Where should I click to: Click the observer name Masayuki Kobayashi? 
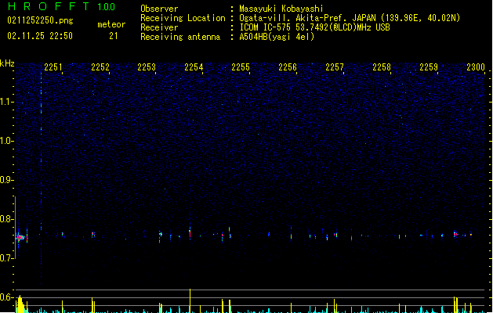[281, 9]
